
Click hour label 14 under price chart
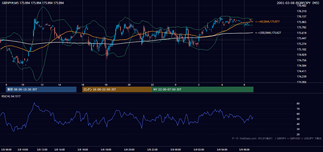pos(59,85)
